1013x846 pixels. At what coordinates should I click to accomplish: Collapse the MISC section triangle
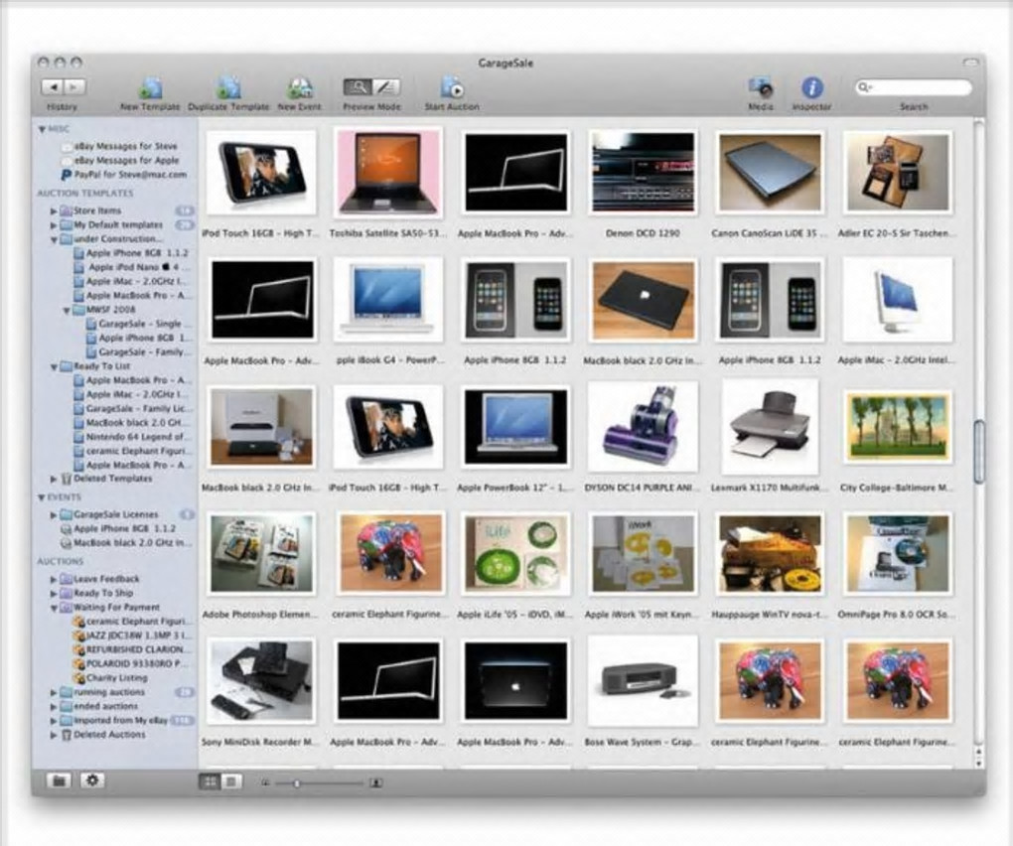(42, 130)
